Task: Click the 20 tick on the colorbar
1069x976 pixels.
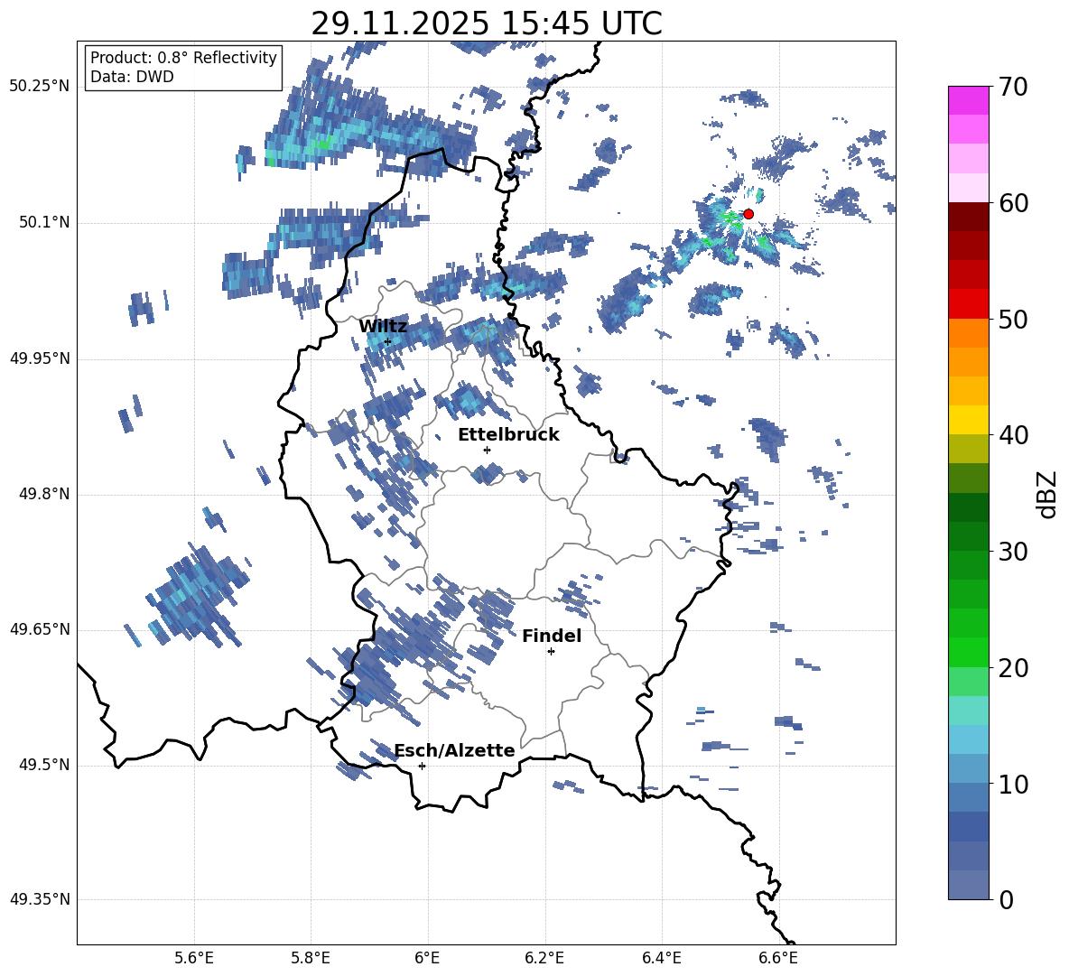Action: [x=1013, y=667]
